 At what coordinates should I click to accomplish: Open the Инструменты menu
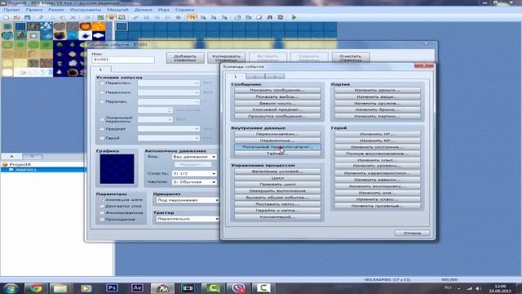[x=86, y=10]
